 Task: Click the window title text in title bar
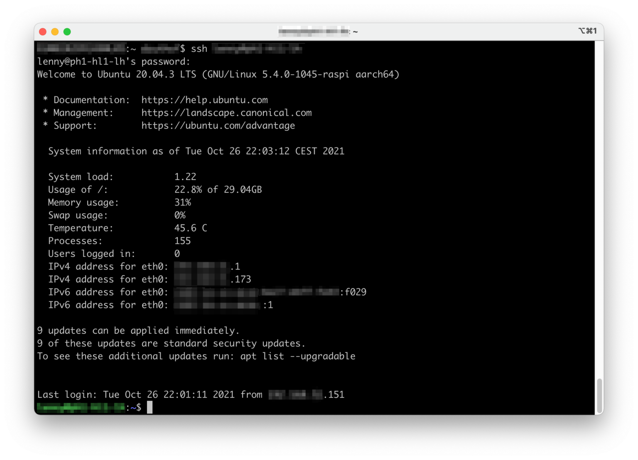point(318,31)
